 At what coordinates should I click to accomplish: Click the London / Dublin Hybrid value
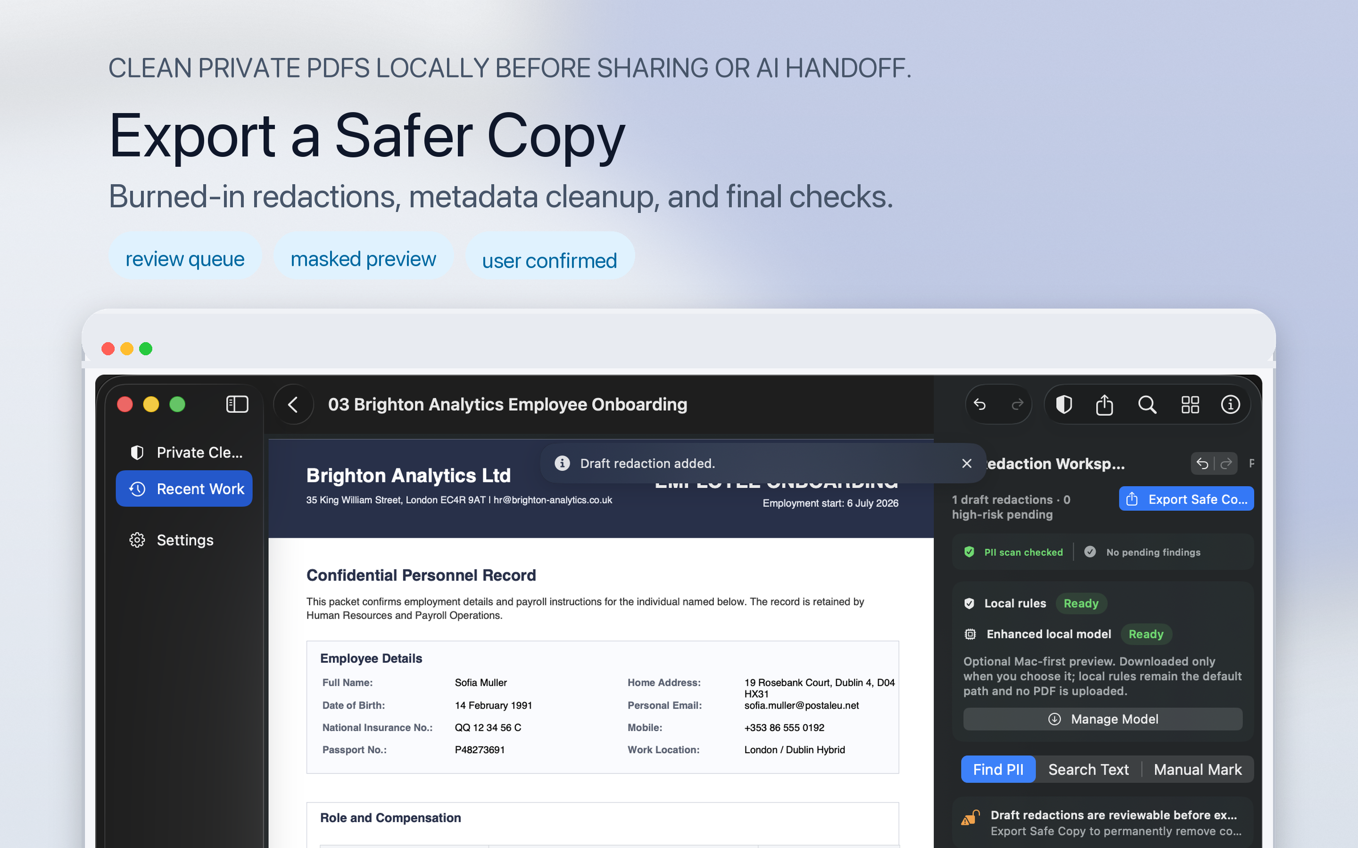794,750
